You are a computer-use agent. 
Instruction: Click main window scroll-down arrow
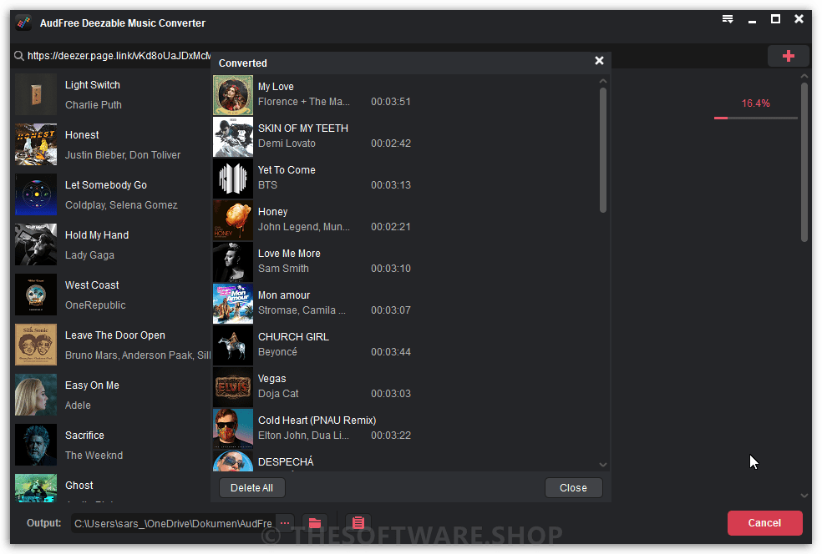[x=804, y=496]
